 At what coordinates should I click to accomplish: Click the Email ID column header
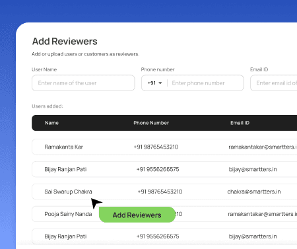coord(240,123)
